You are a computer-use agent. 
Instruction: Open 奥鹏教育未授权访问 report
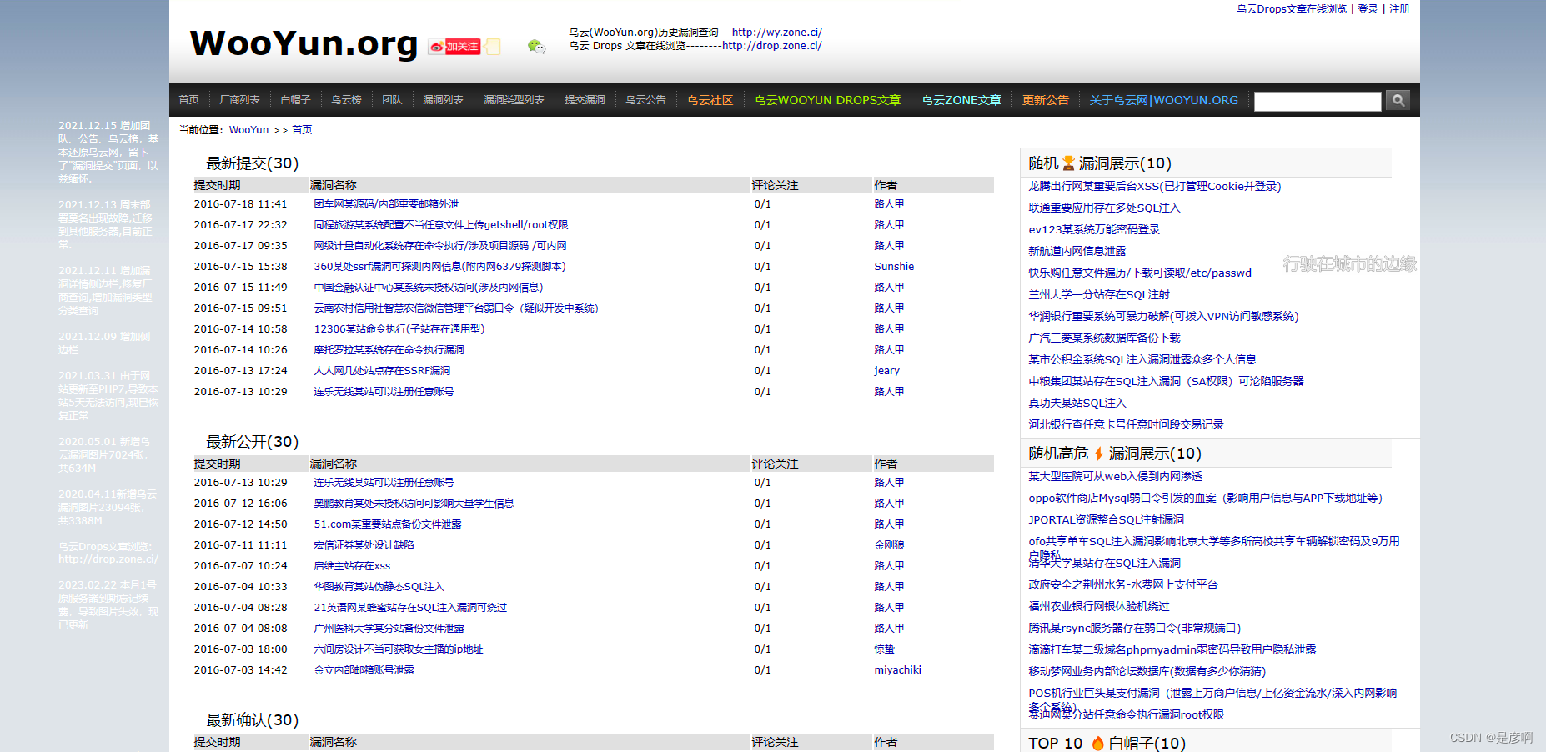point(414,504)
